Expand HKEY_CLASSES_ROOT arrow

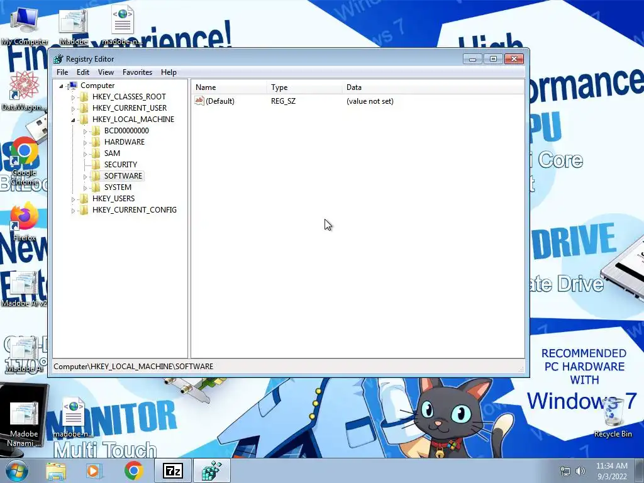pos(73,97)
